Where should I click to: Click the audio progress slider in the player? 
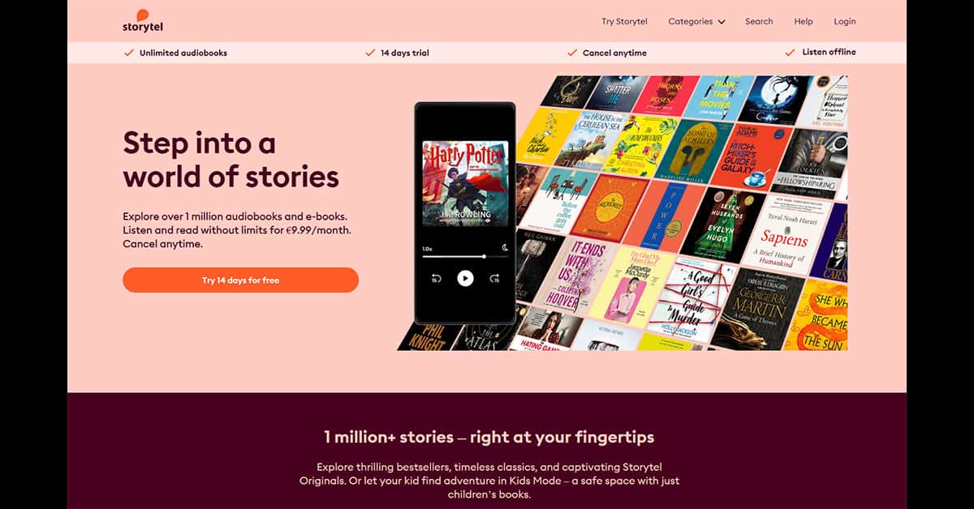[x=465, y=256]
